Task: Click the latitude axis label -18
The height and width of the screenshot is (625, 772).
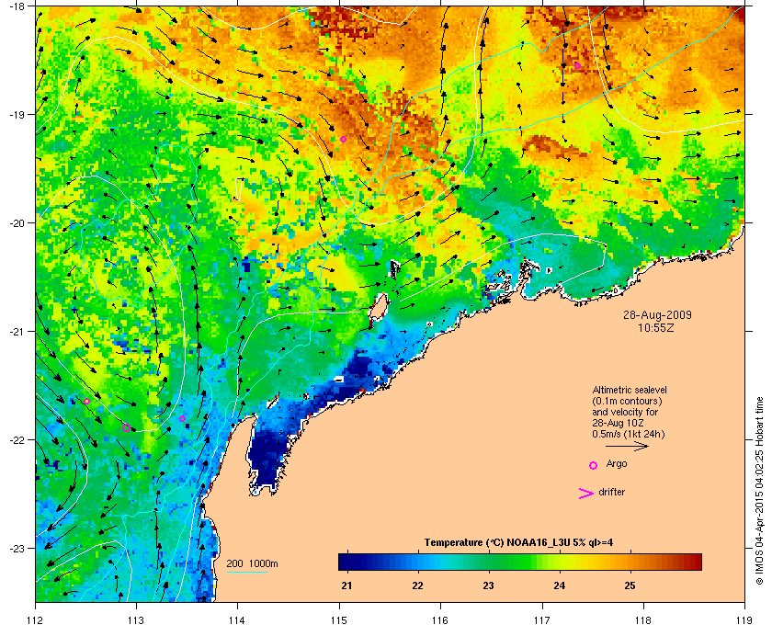Action: tap(17, 6)
